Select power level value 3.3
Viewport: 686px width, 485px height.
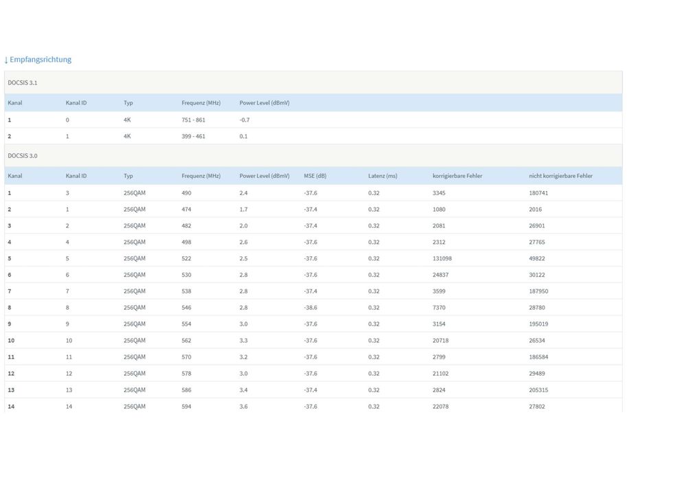click(x=243, y=341)
